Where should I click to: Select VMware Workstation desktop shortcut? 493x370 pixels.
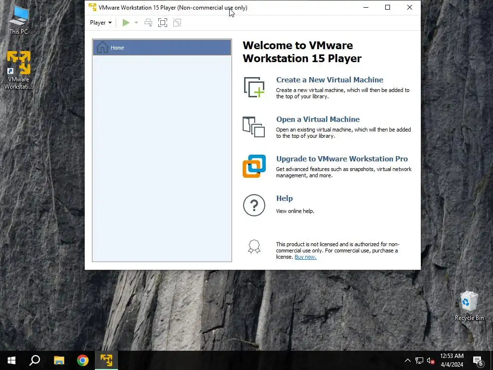click(x=19, y=70)
